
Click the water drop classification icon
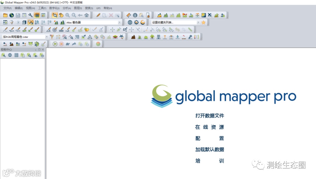click(178, 37)
